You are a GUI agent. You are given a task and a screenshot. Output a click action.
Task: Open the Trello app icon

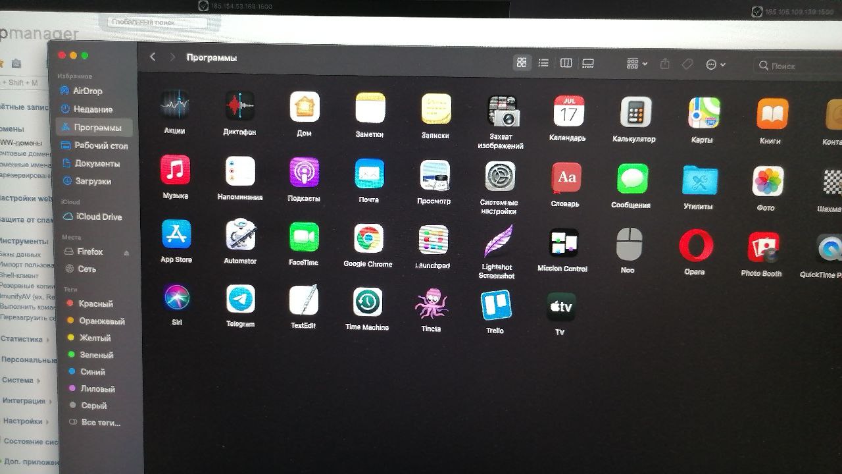496,305
